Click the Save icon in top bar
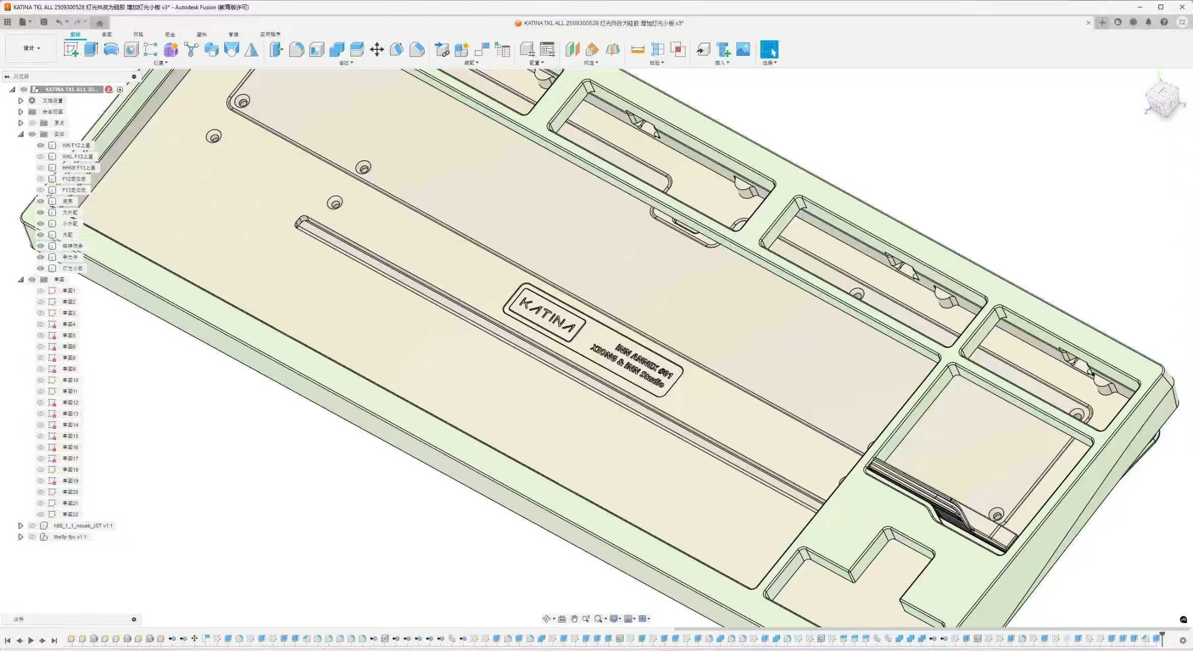The width and height of the screenshot is (1193, 651). coord(44,22)
